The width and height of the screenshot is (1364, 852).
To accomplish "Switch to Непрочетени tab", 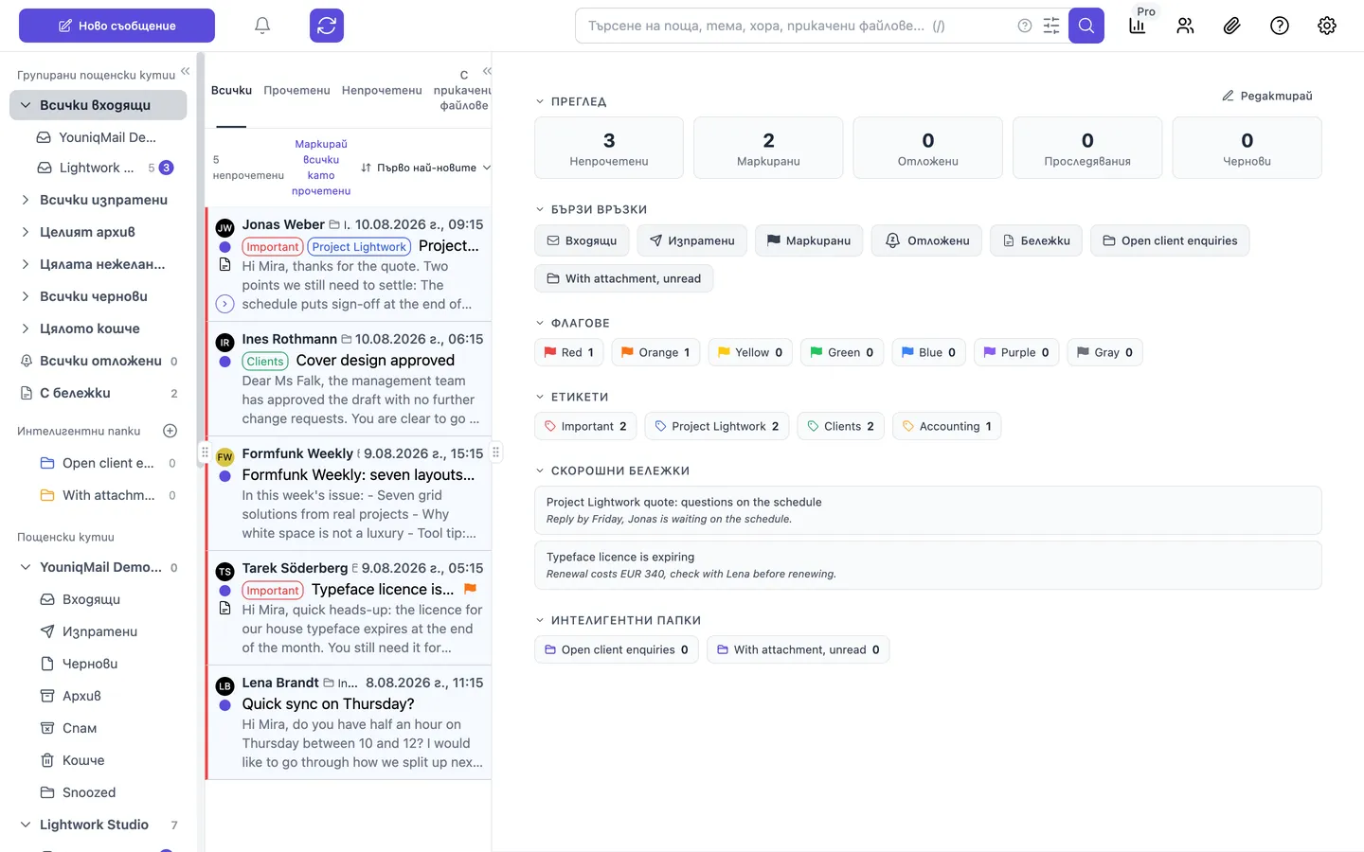I will pos(382,90).
